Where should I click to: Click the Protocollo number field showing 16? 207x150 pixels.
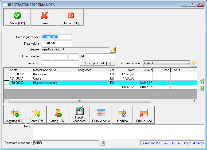(x=66, y=63)
